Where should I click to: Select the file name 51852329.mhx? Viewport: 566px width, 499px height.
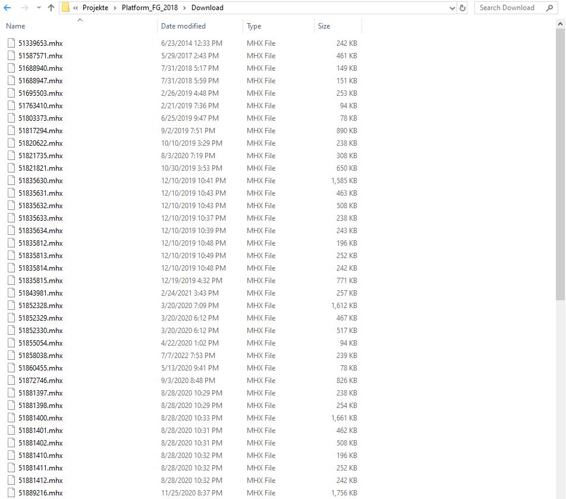pos(40,318)
